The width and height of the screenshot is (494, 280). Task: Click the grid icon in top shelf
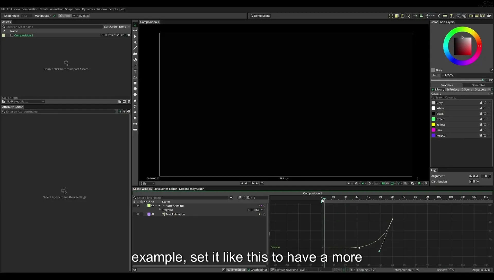[391, 16]
